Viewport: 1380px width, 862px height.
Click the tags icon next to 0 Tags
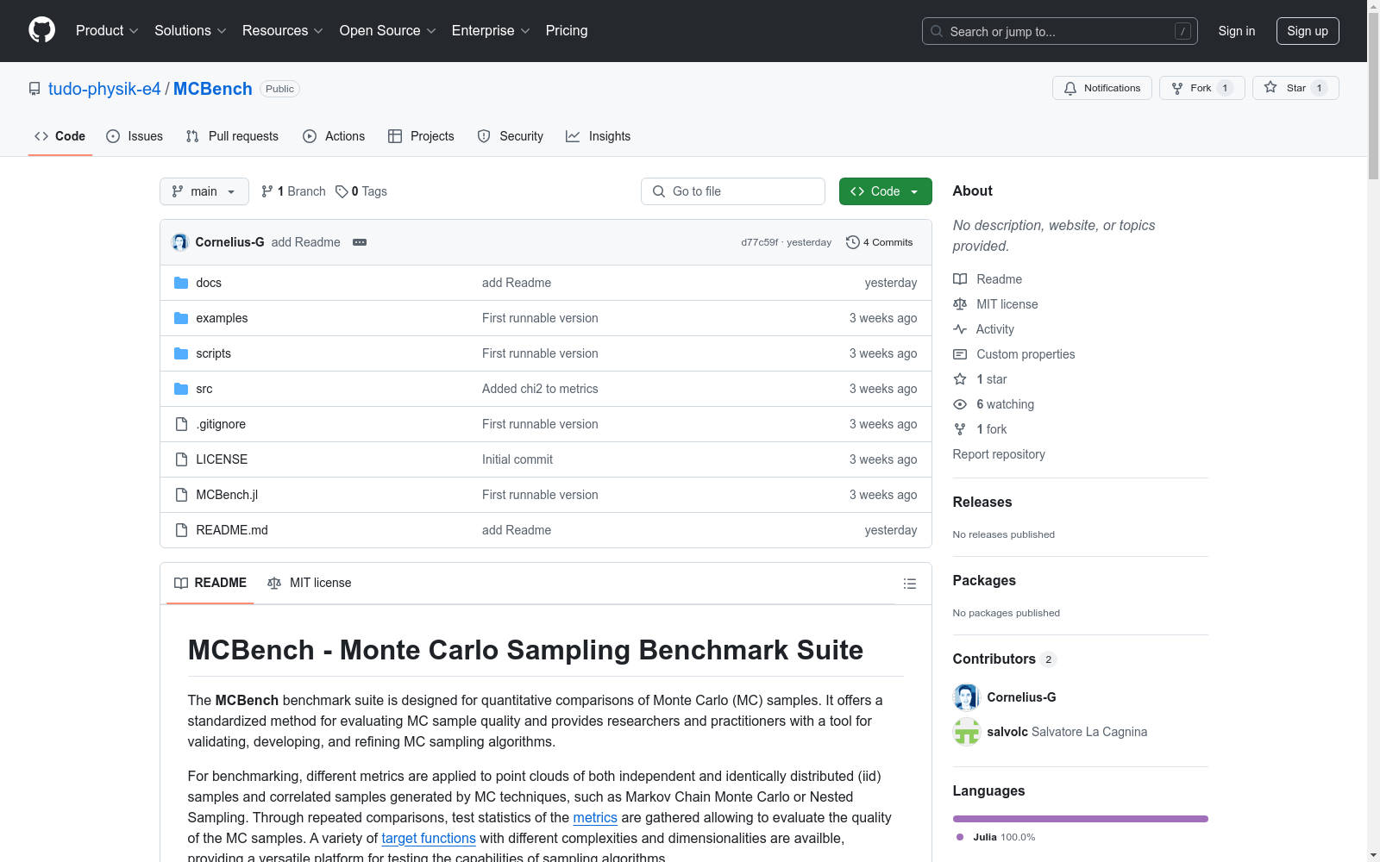coord(342,191)
